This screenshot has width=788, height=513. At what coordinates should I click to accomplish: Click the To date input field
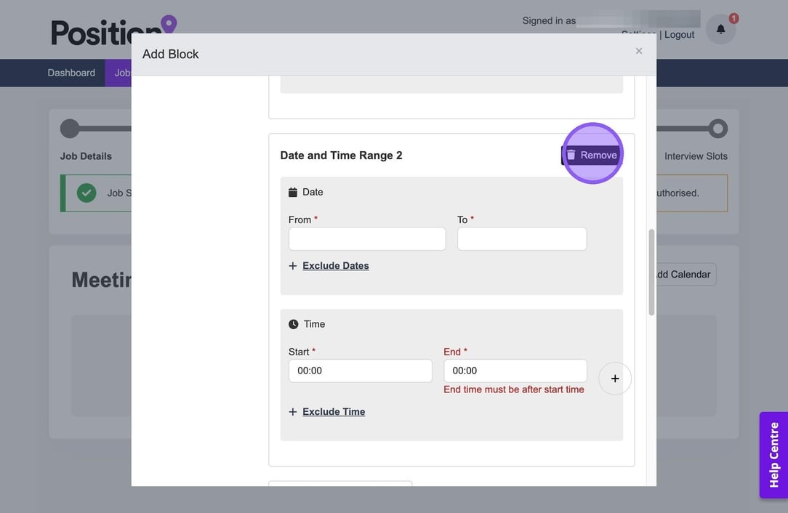point(521,239)
